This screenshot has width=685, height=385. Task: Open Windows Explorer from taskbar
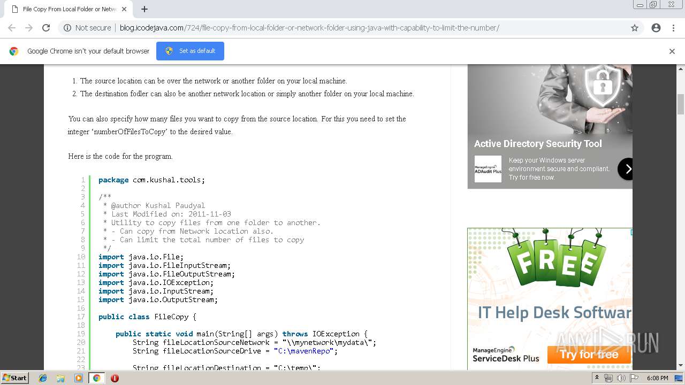60,378
